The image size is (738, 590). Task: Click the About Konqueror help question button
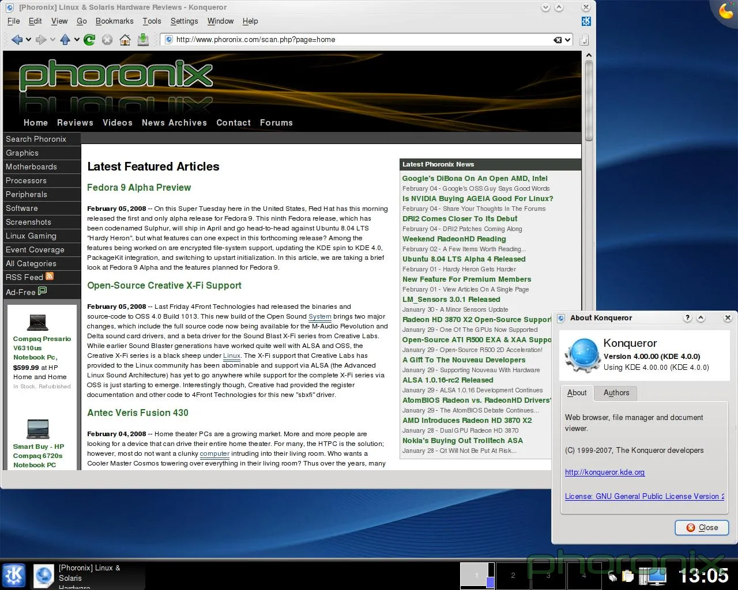point(687,318)
